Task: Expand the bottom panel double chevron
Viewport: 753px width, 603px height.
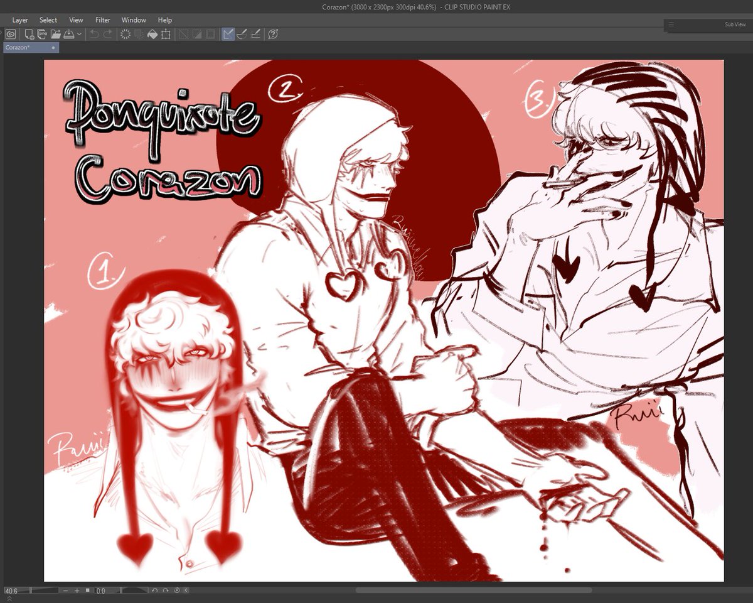Action: tap(9, 599)
